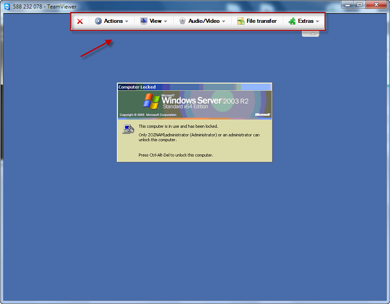The width and height of the screenshot is (390, 304).
Task: Open File transfer
Action: (x=257, y=21)
